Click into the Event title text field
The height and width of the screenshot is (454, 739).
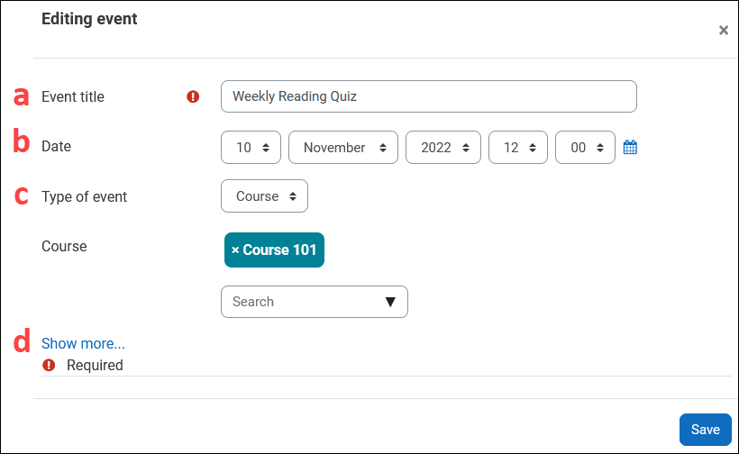(428, 96)
